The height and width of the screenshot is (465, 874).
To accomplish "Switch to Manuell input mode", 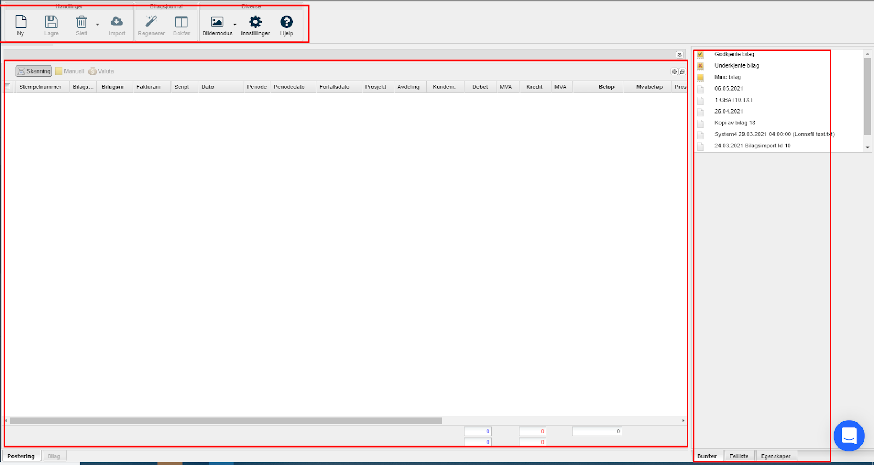I will coord(70,71).
